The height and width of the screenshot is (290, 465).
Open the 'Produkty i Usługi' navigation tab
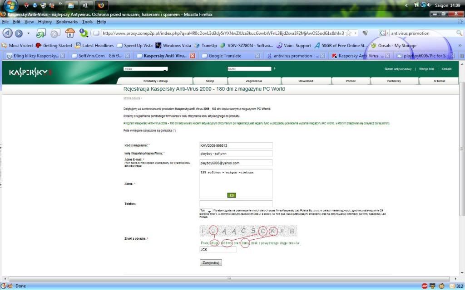pos(155,81)
